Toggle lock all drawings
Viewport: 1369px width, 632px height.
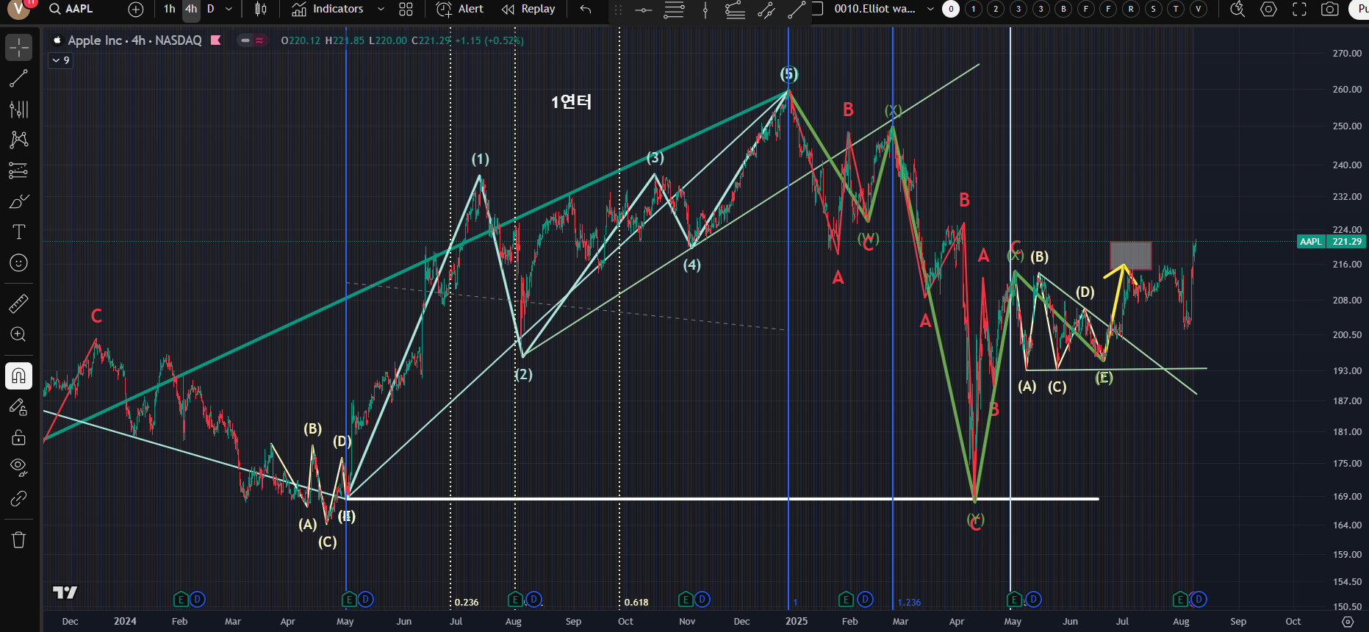pos(18,438)
